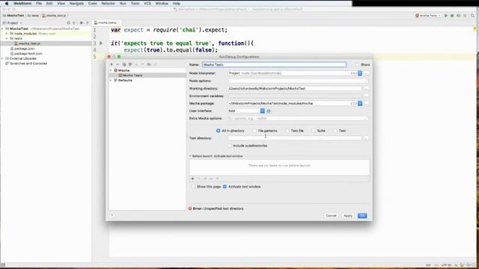Open Mocha package dropdown
Image resolution: width=479 pixels, height=269 pixels.
360,103
